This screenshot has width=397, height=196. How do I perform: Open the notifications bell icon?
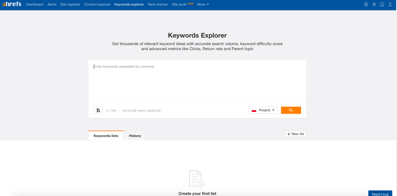pyautogui.click(x=374, y=4)
